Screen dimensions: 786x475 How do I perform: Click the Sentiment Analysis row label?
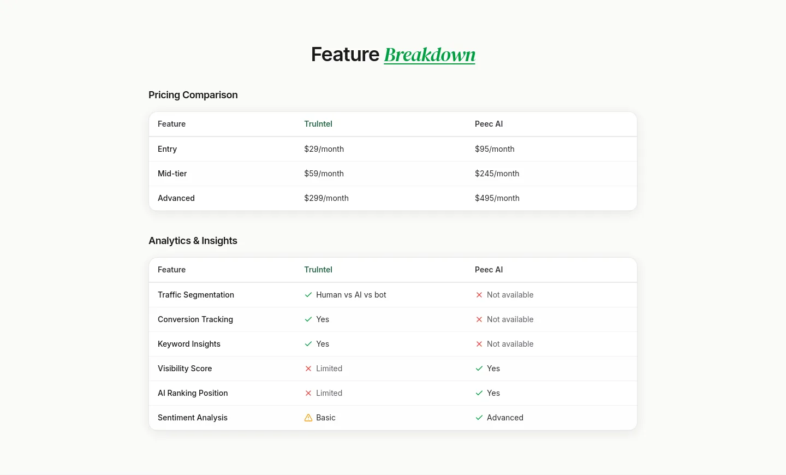[x=193, y=418]
